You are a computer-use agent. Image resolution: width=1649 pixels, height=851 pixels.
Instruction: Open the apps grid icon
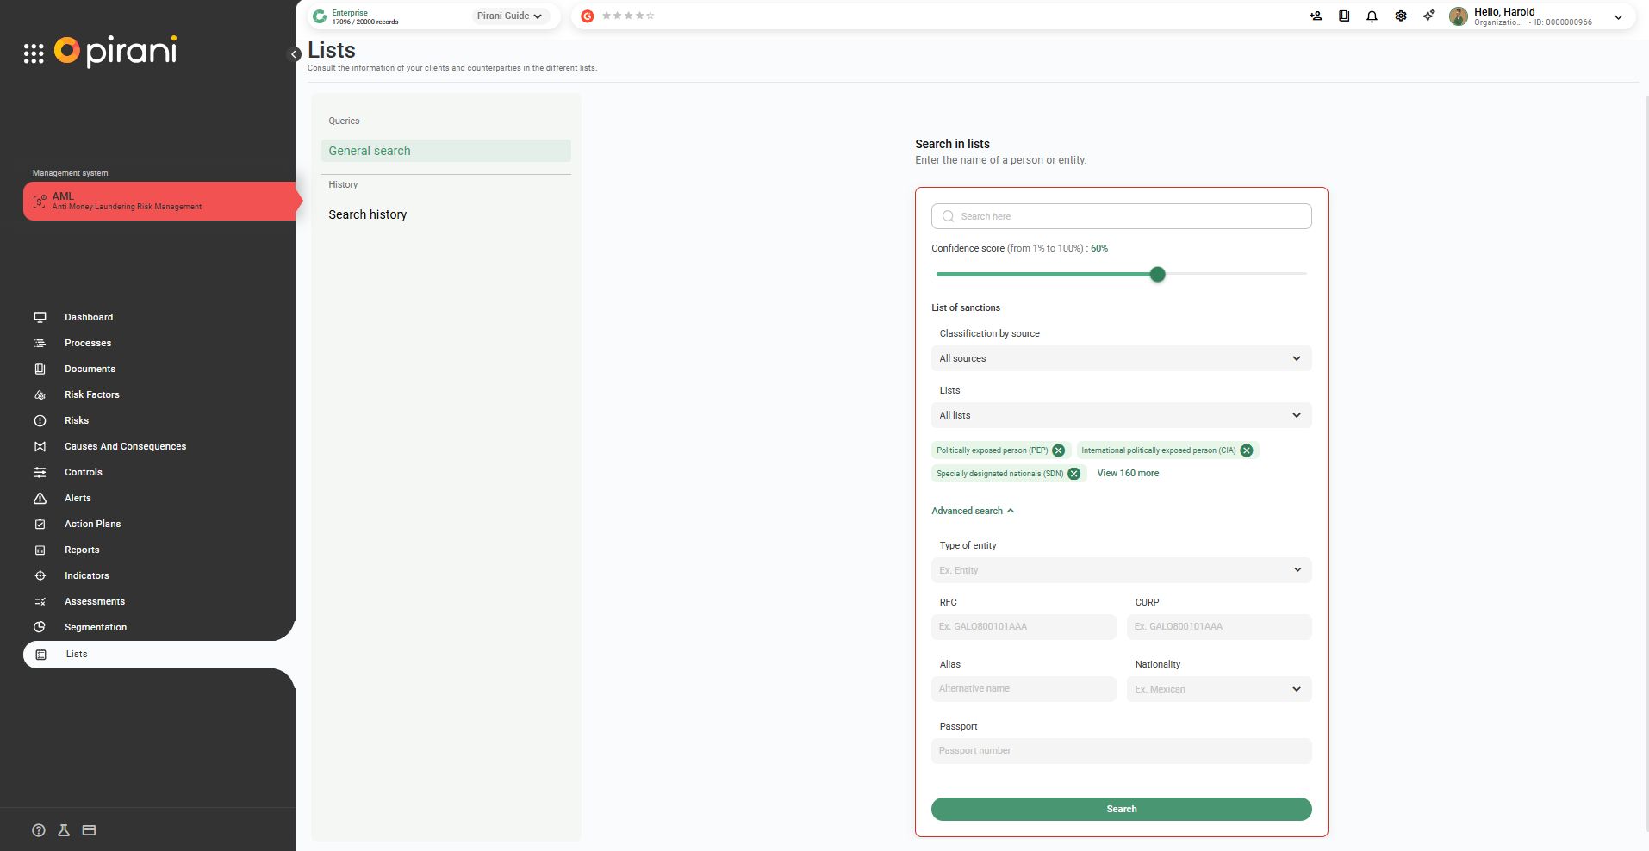[34, 54]
